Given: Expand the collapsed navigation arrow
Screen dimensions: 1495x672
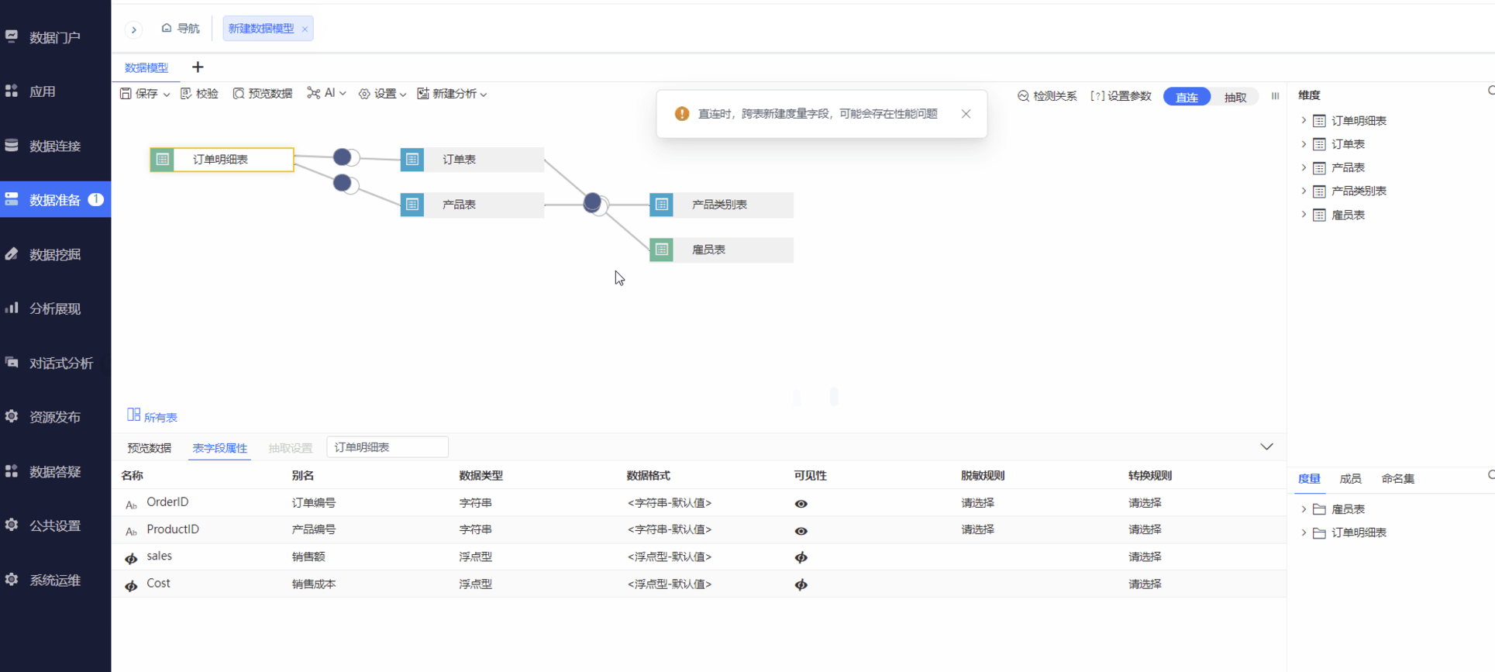Looking at the screenshot, I should coord(134,29).
